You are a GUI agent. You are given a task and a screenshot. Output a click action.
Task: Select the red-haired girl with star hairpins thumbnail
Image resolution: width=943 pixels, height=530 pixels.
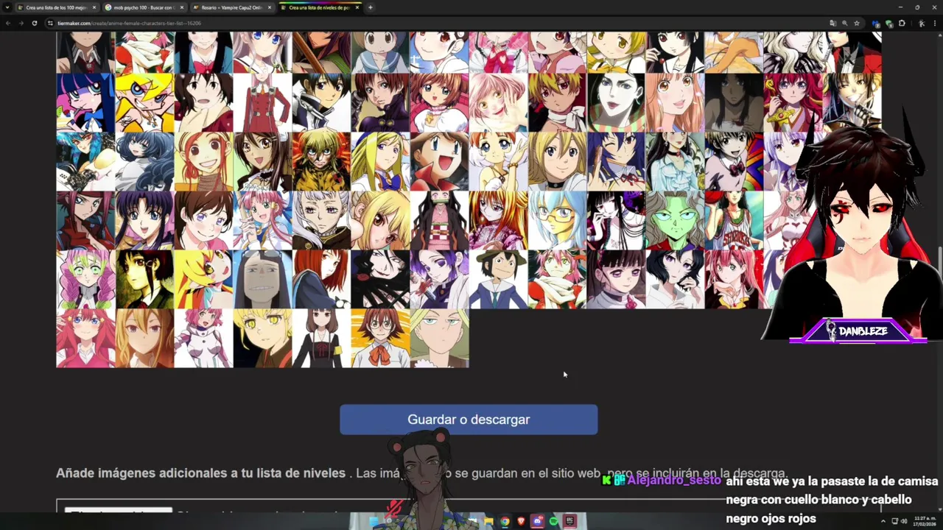85,338
